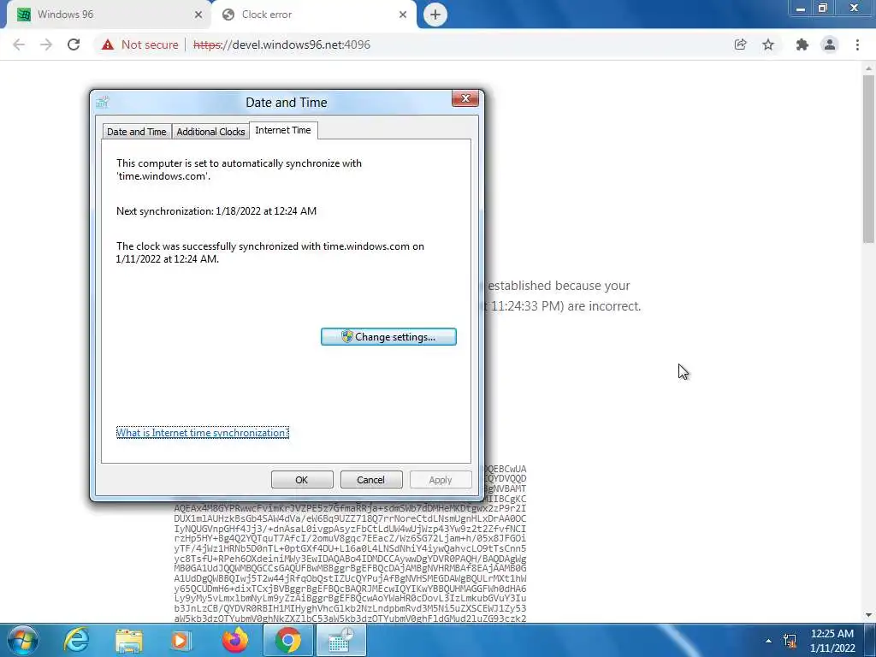The image size is (876, 657).
Task: Open the Chrome extensions puzzle icon
Action: coord(802,44)
